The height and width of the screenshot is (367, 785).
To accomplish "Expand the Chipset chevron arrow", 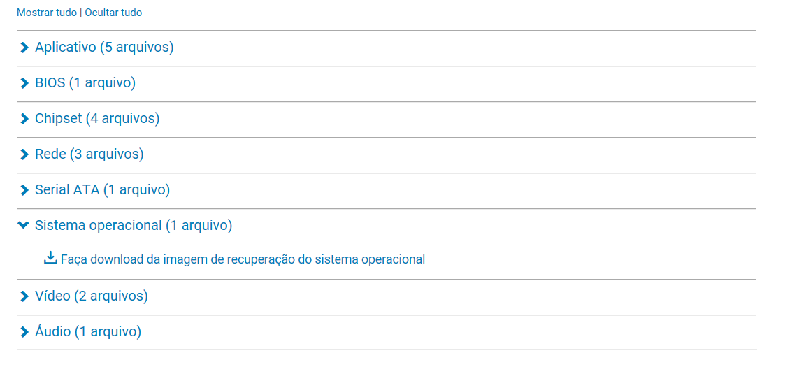I will pyautogui.click(x=24, y=119).
